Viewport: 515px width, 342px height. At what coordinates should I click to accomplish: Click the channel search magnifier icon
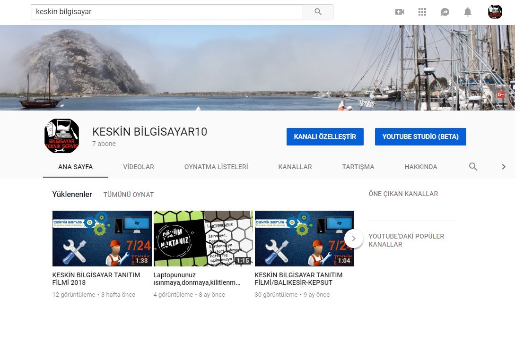(473, 167)
